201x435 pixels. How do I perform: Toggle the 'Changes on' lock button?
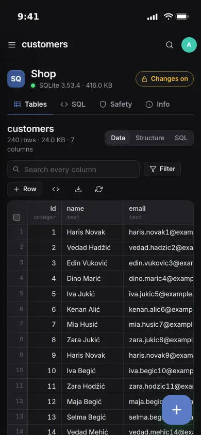pos(165,79)
